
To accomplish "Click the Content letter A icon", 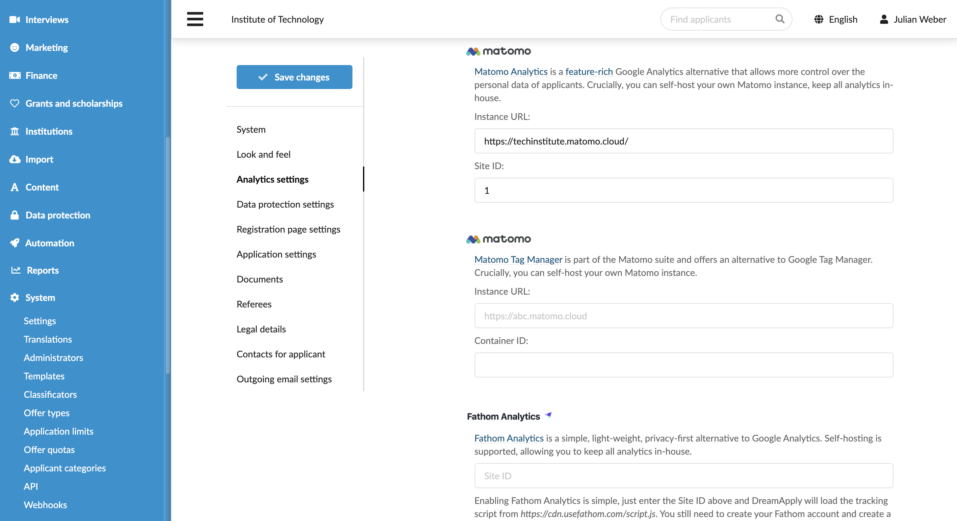I will tap(14, 187).
